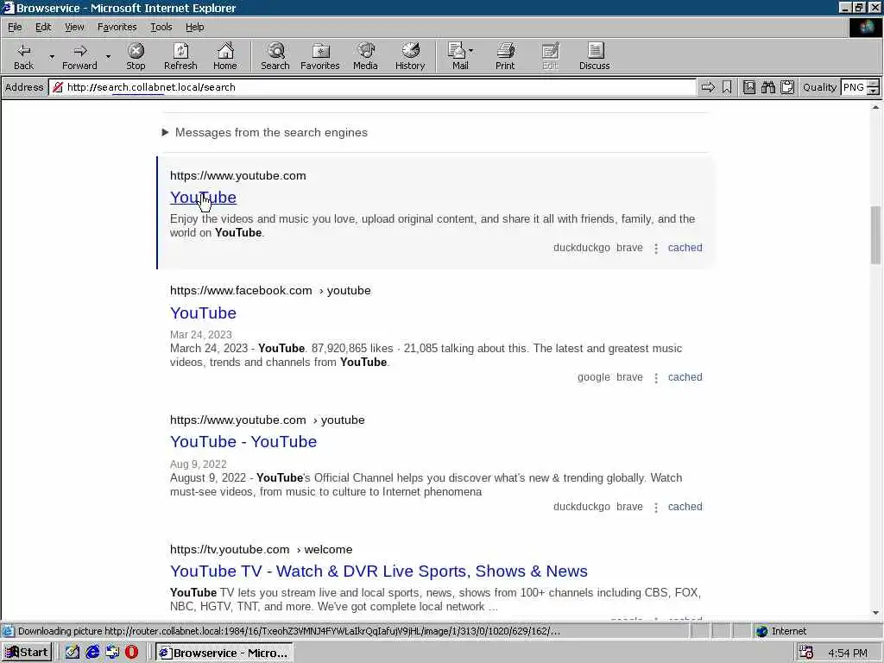
Task: Open the View menu
Action: tap(74, 27)
